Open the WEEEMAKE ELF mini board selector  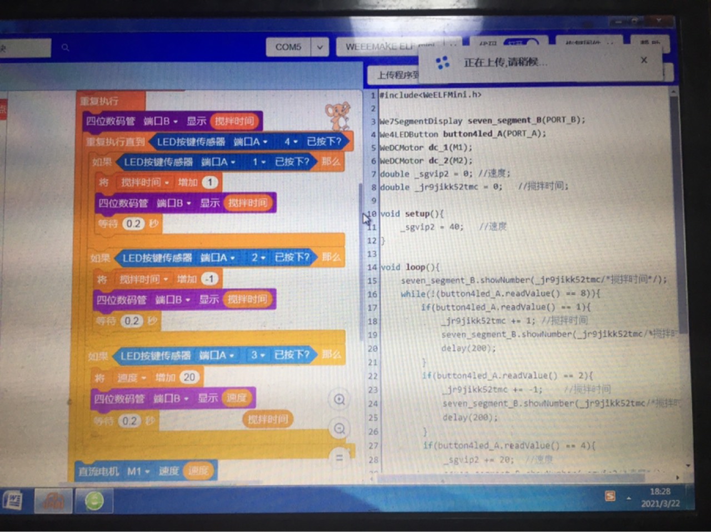(x=398, y=47)
